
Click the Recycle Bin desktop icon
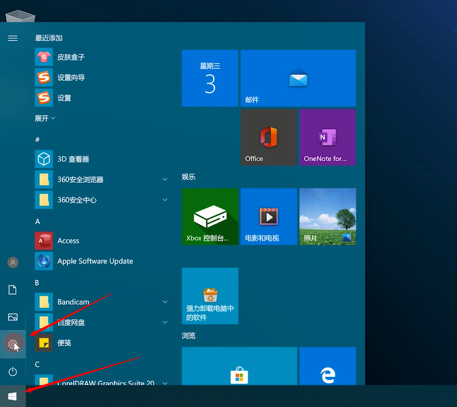[x=20, y=15]
